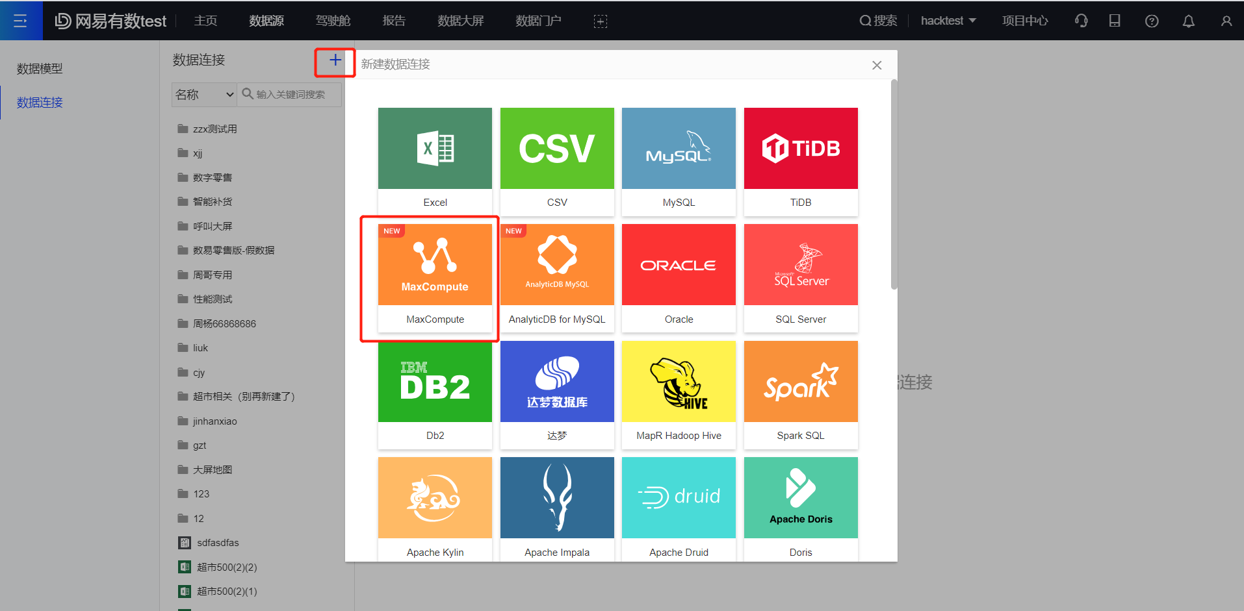Image resolution: width=1244 pixels, height=611 pixels.
Task: Click the dialog vertical scrollbar
Action: coord(894,184)
